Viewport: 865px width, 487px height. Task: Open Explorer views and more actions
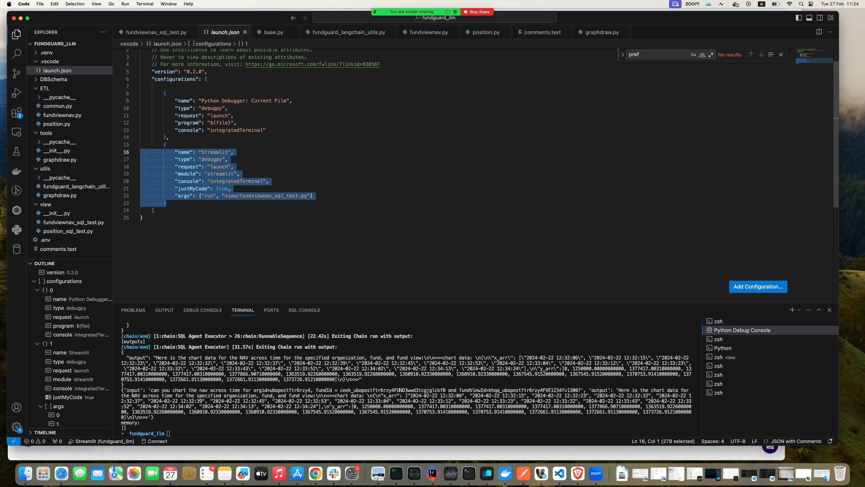point(103,32)
